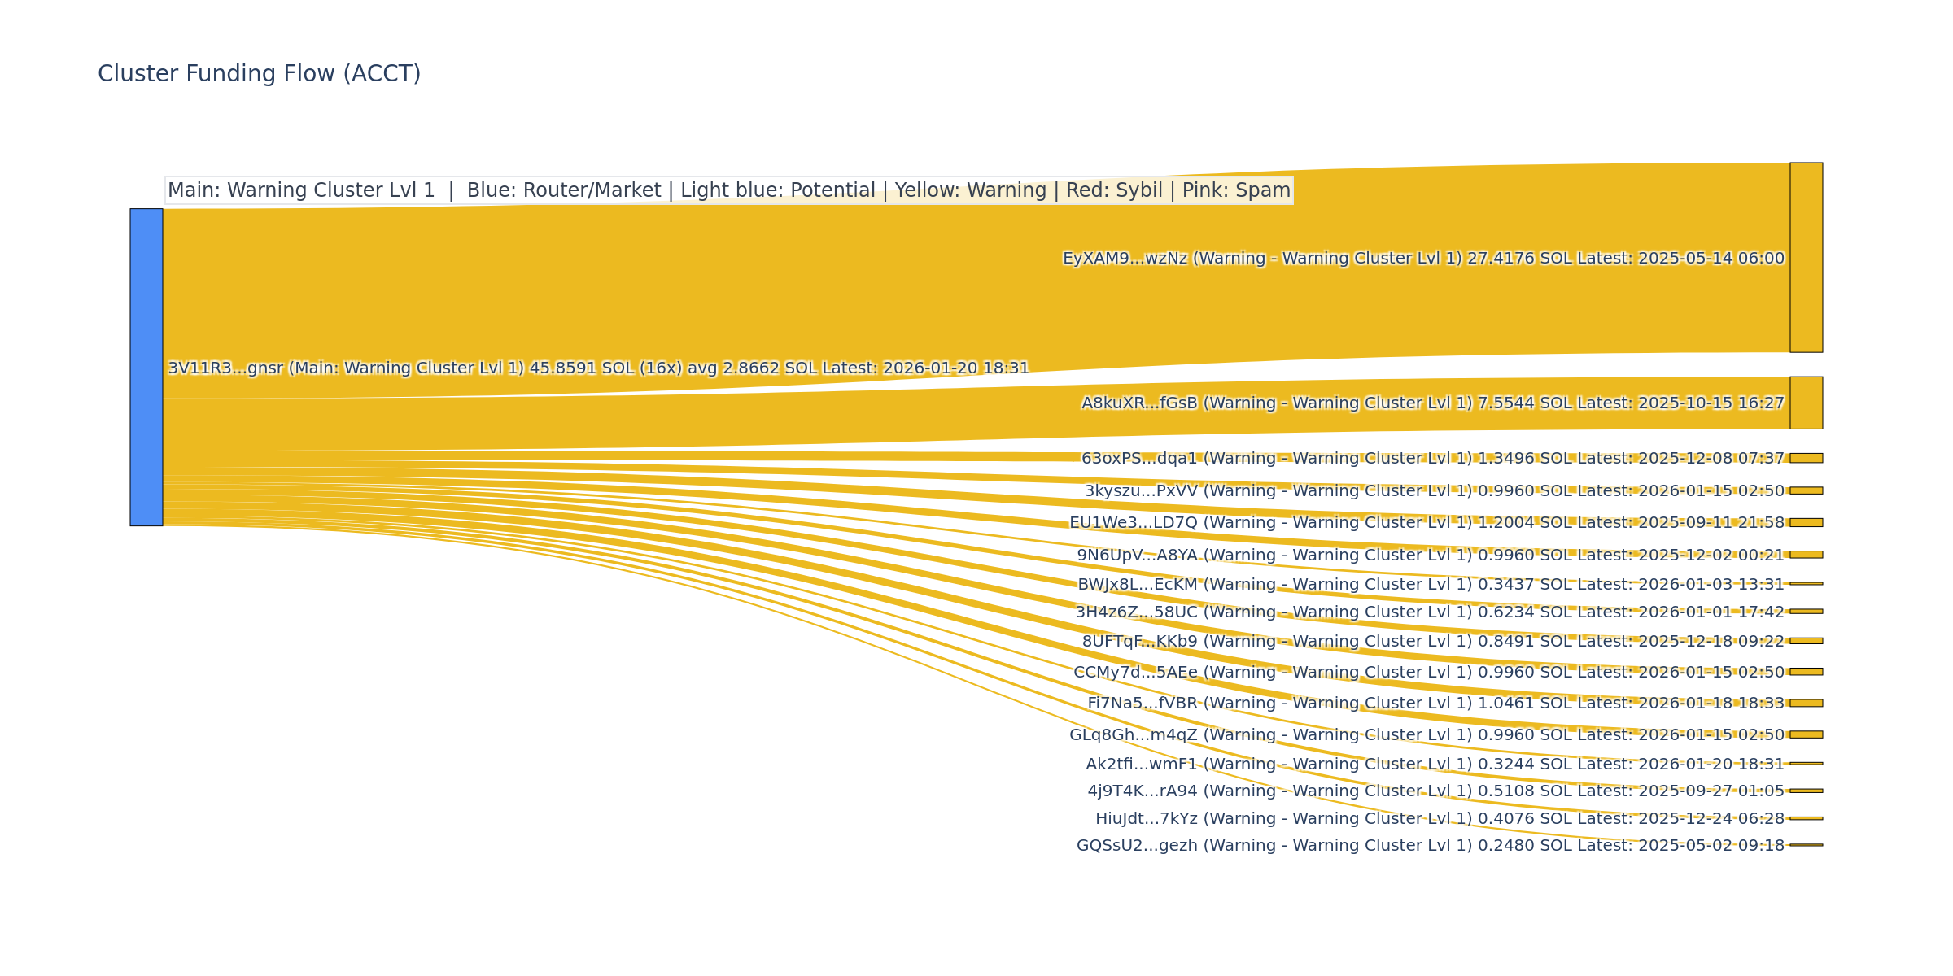This screenshot has height=976, width=1953.
Task: Click the large EyXAM9...wzNz yellow node
Action: pos(1806,257)
